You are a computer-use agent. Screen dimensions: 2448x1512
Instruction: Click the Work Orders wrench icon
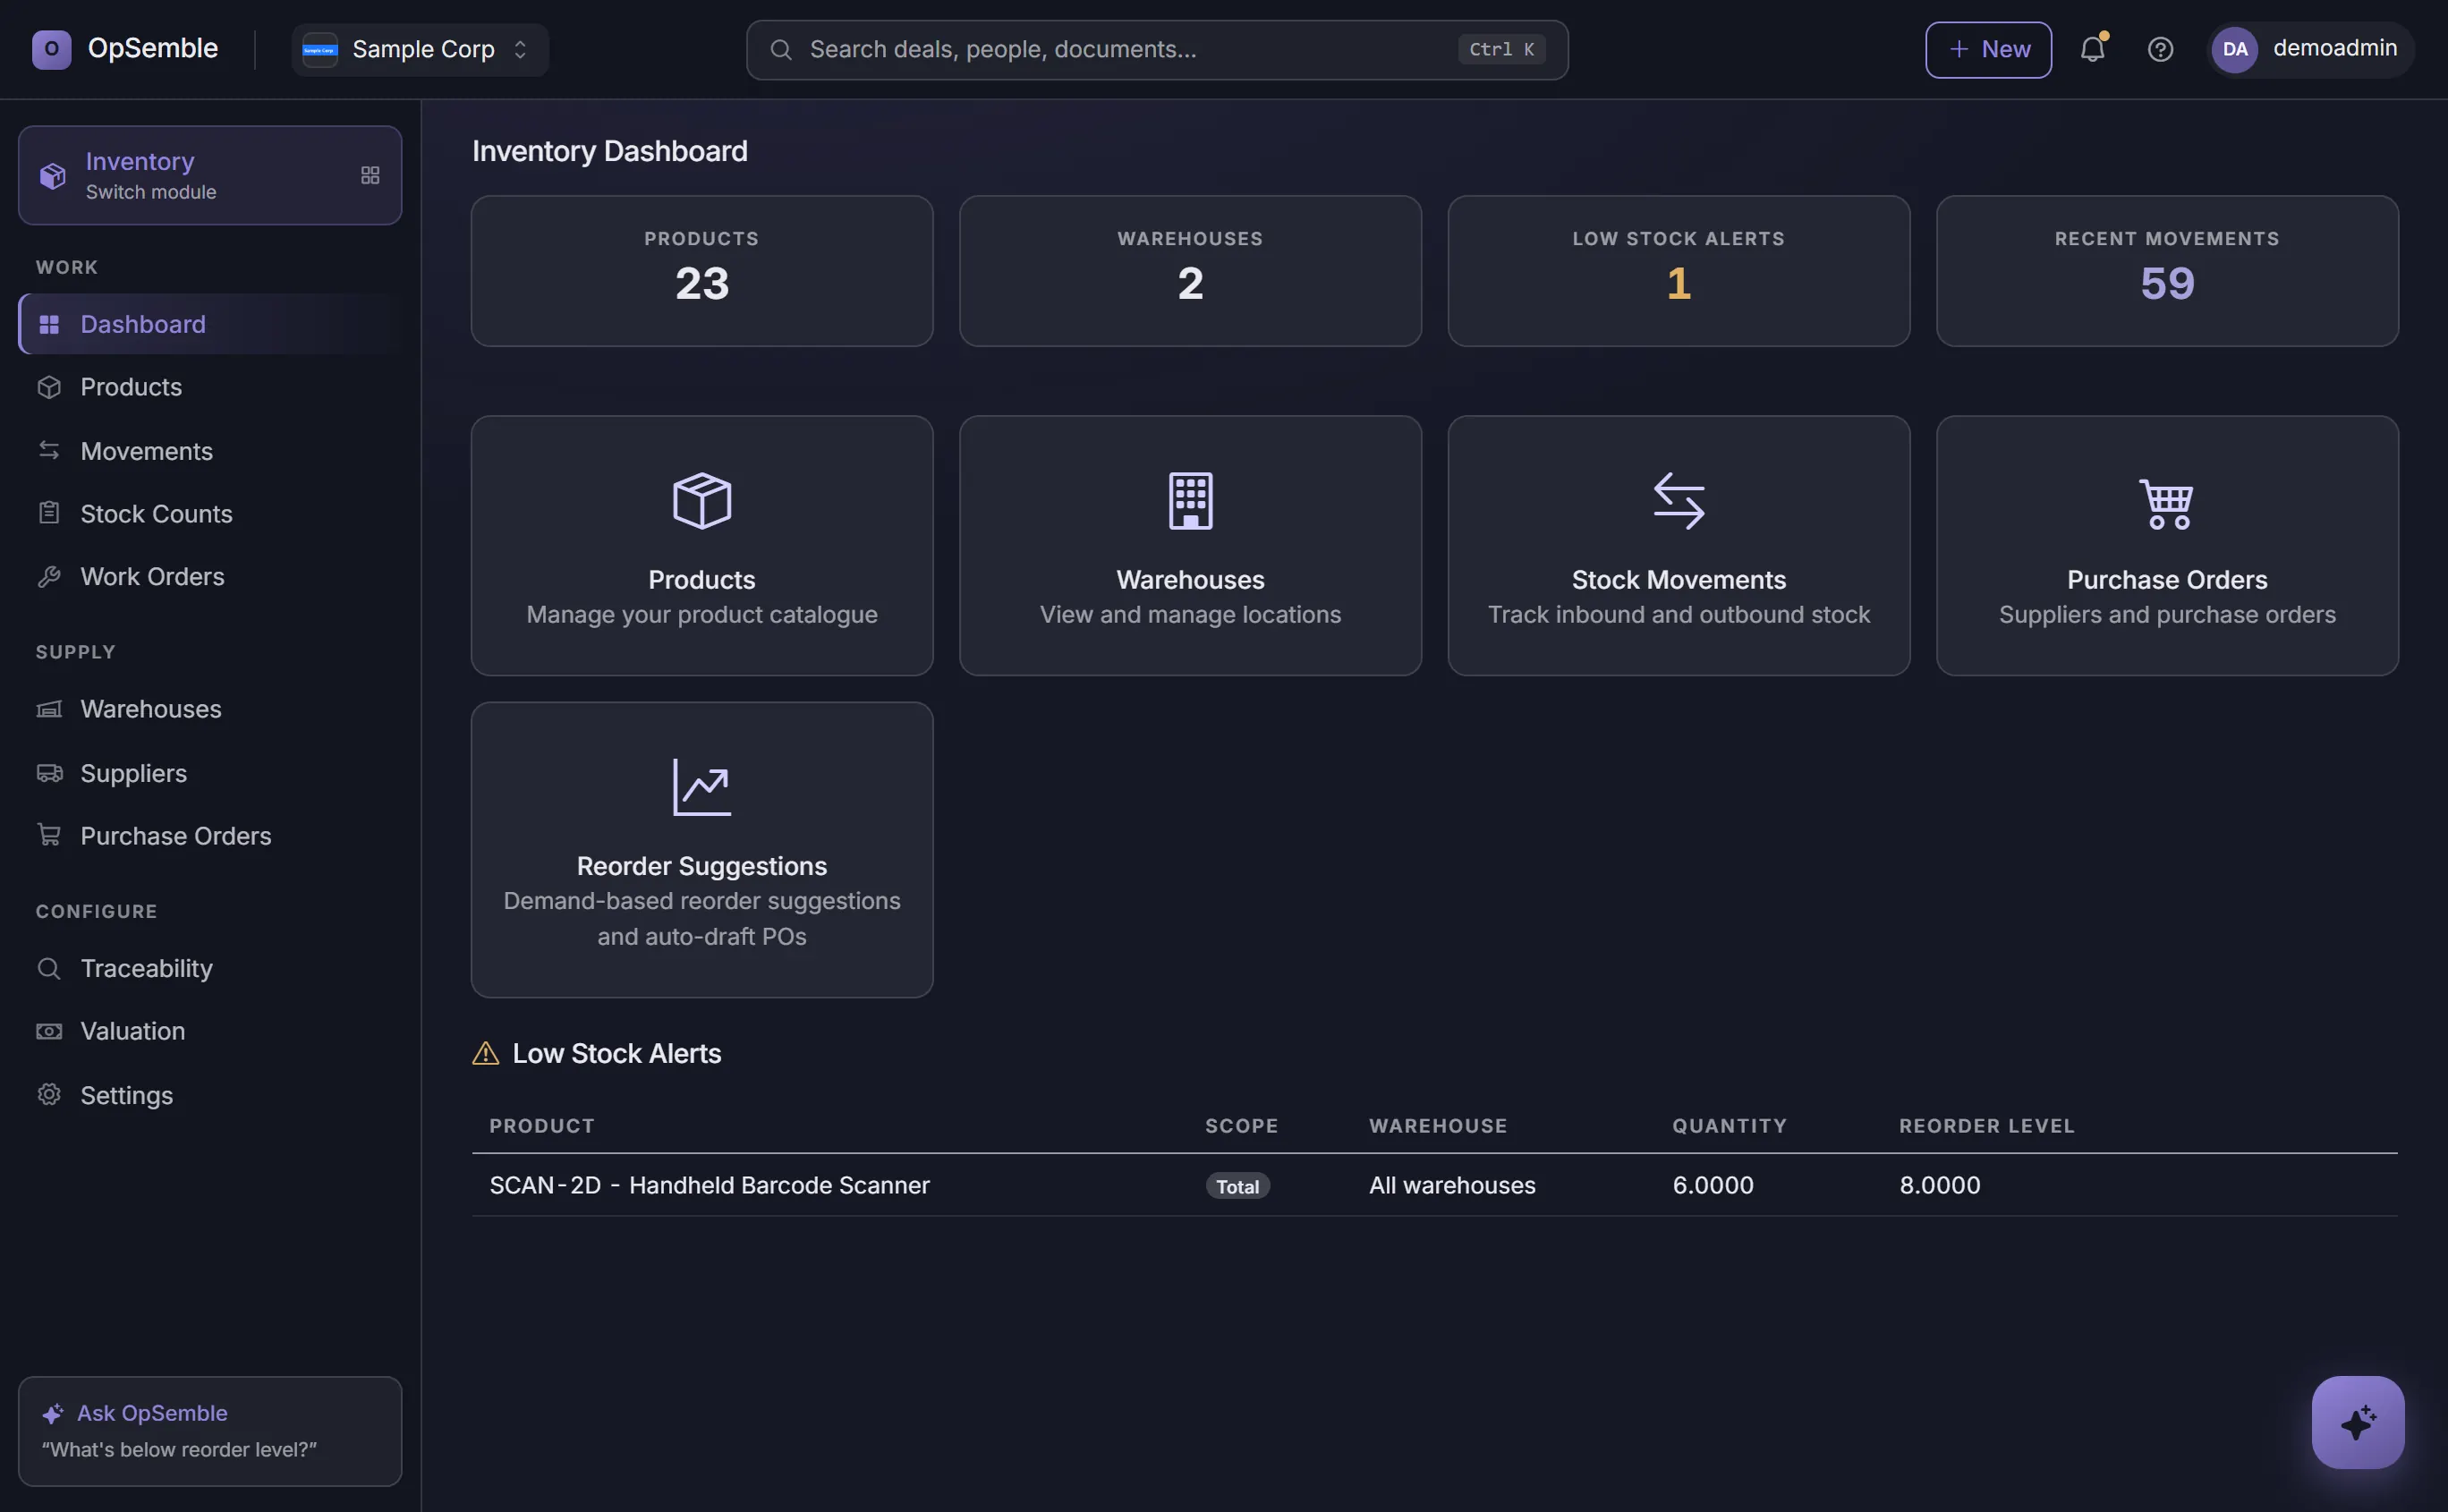tap(49, 577)
